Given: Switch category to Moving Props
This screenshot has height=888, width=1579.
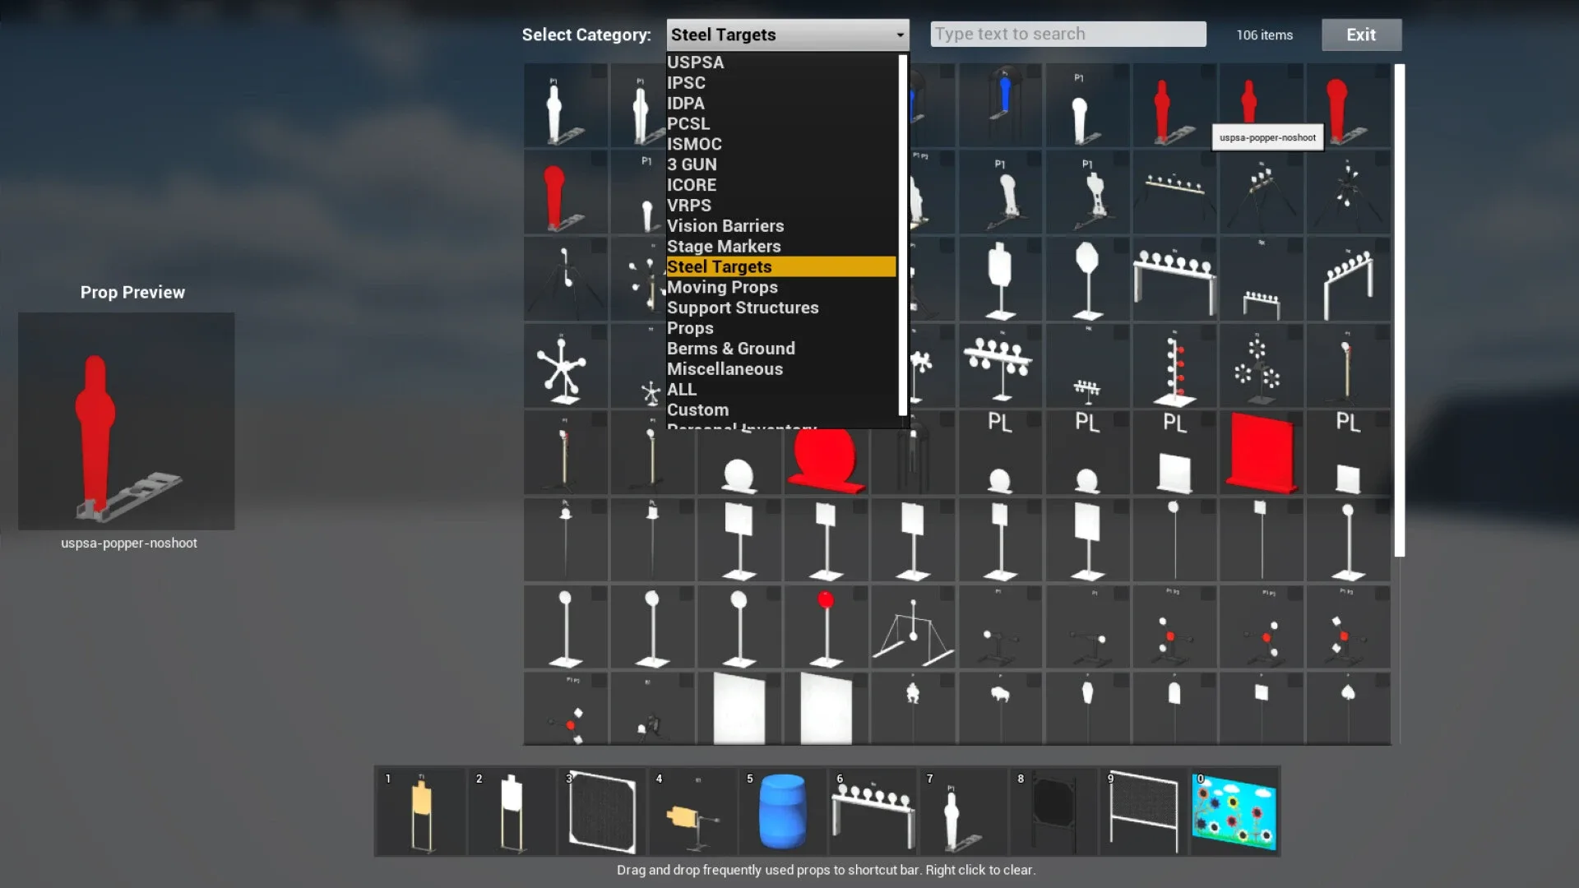Looking at the screenshot, I should click(x=721, y=287).
